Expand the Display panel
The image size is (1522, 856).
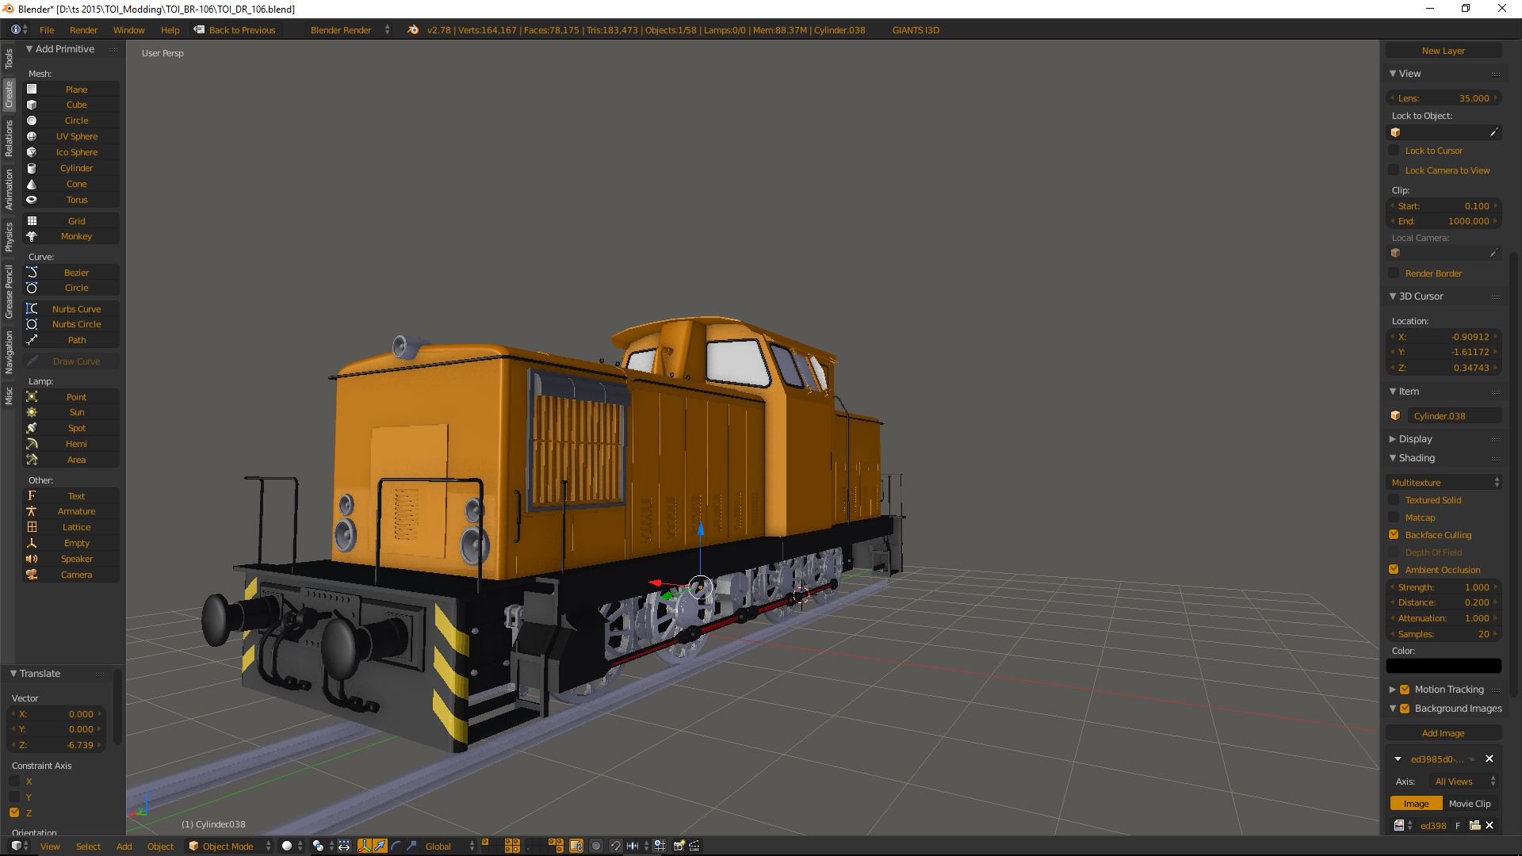[1415, 439]
